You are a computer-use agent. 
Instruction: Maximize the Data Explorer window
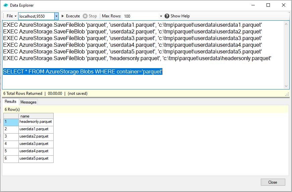coord(268,5)
